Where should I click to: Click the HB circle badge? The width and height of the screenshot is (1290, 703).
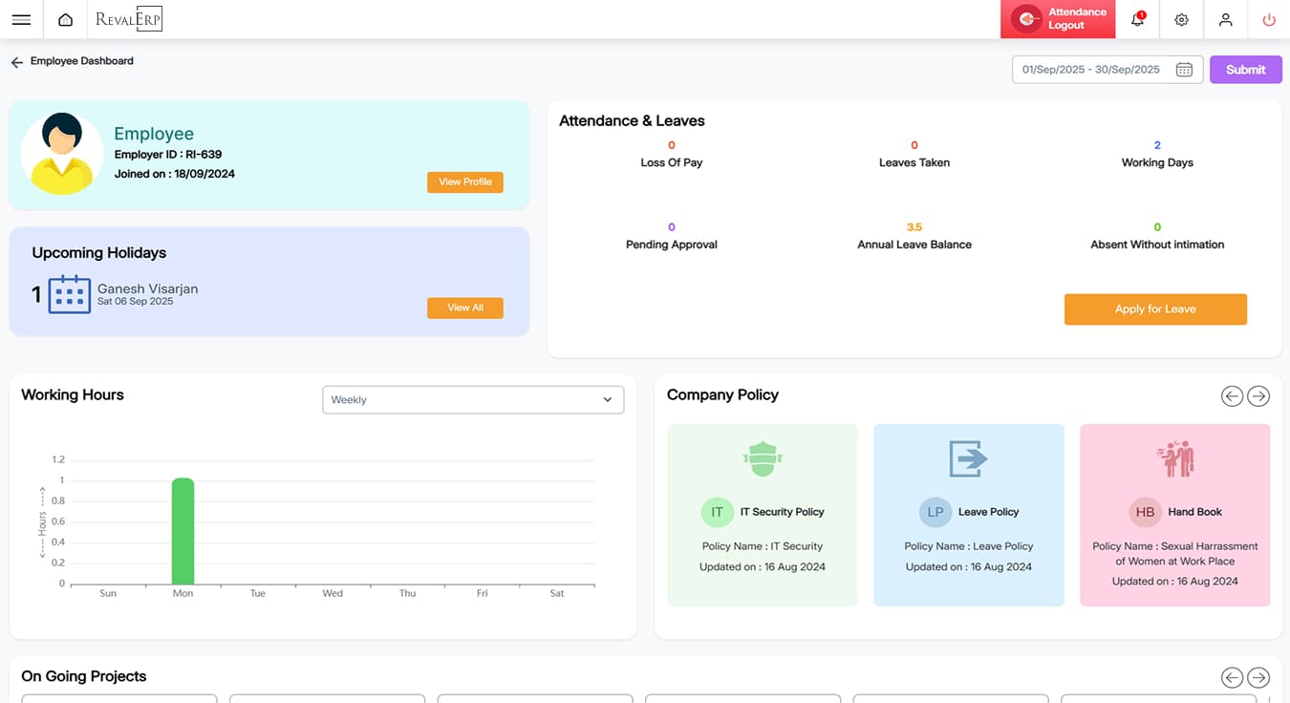(x=1145, y=512)
